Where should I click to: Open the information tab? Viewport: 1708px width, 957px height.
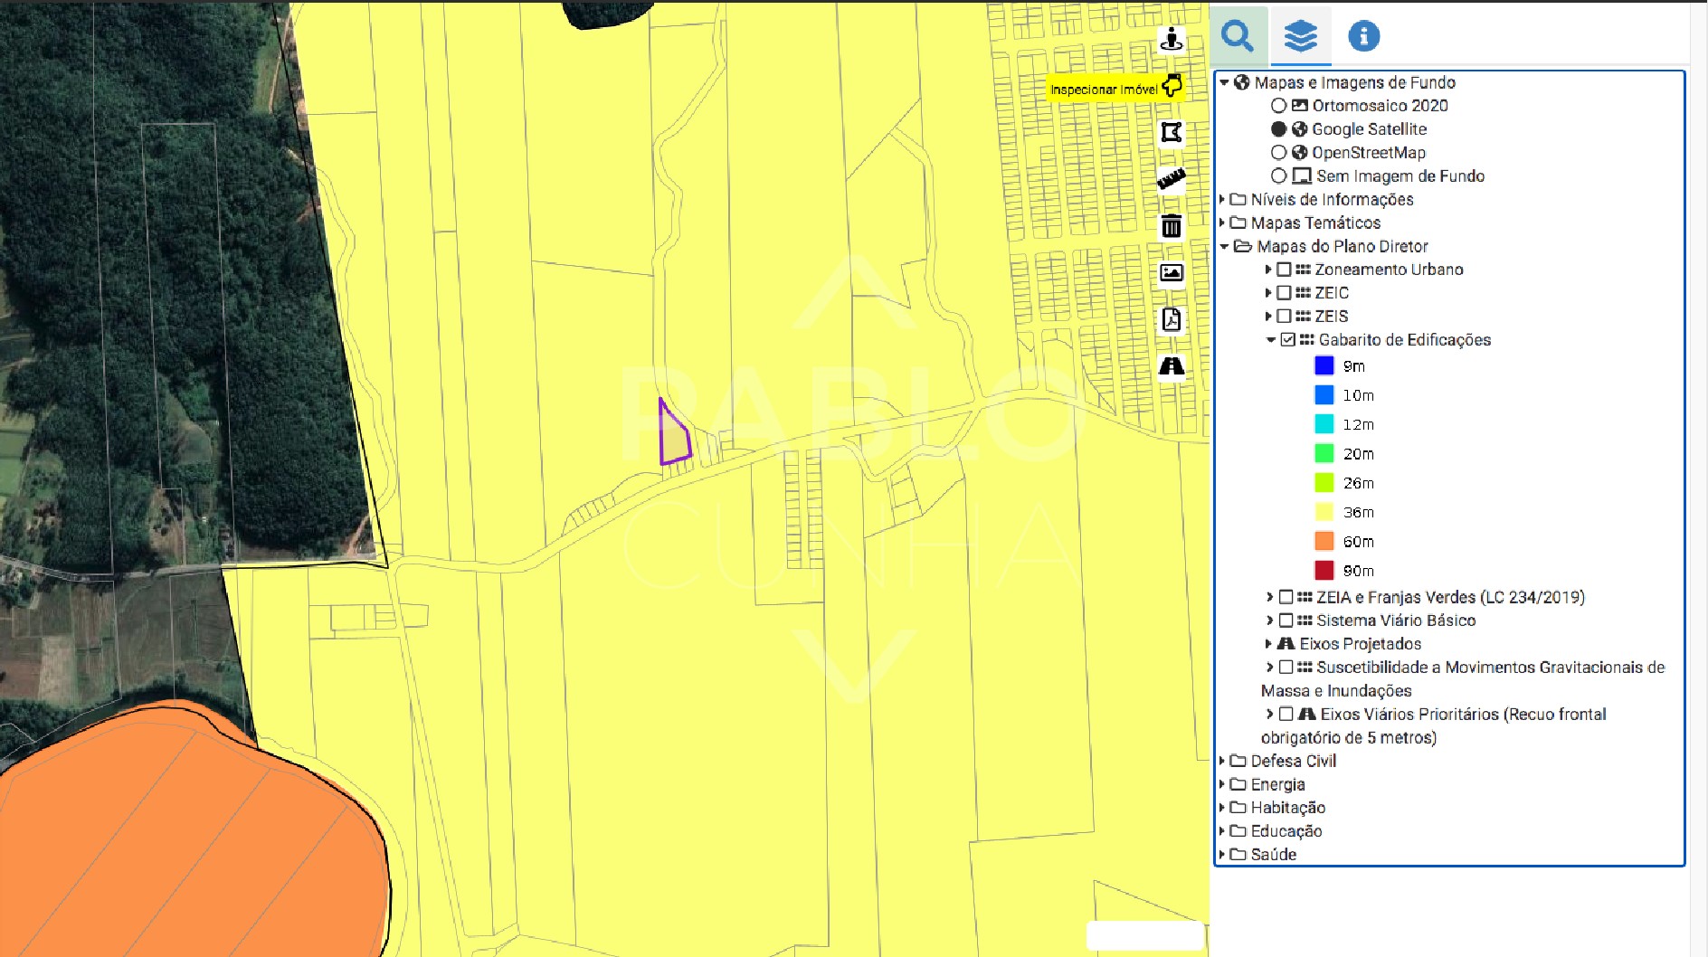1363,37
